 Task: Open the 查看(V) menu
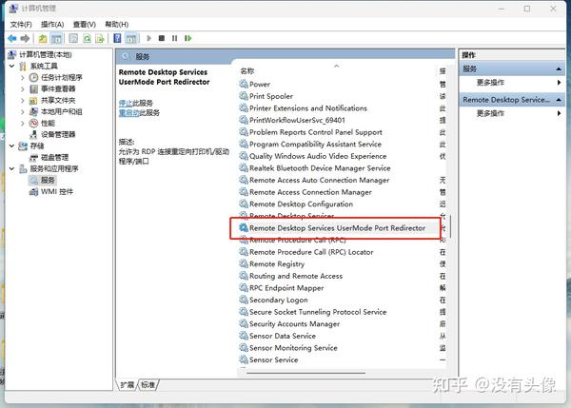point(85,25)
